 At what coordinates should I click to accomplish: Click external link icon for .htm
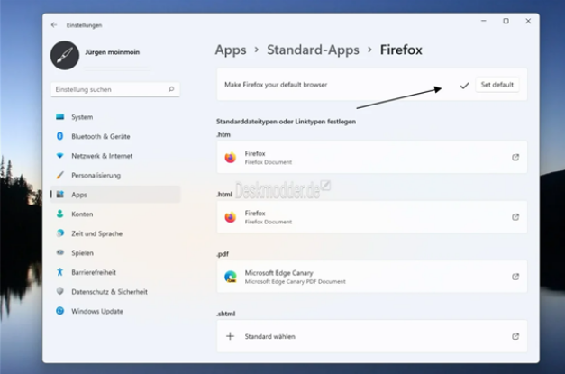[515, 157]
